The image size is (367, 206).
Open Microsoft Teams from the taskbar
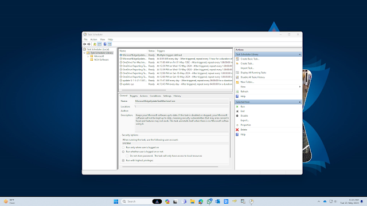click(184, 201)
